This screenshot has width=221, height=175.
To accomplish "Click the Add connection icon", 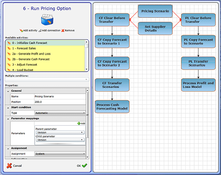I will [x=39, y=30].
